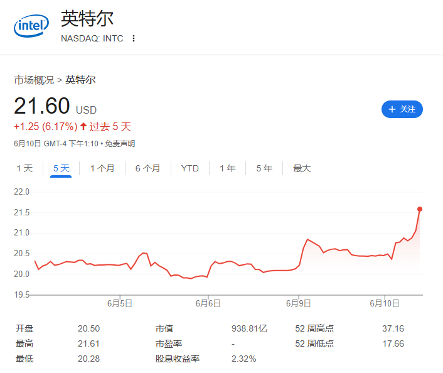Click the 市盈率 label
Viewport: 443px width, 373px height.
(x=169, y=343)
